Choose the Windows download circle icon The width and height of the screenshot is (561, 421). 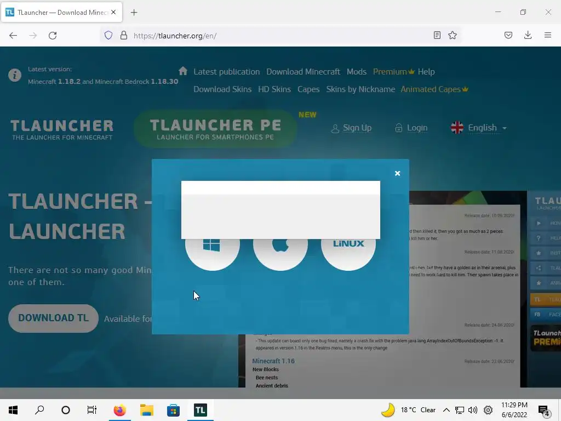tap(212, 253)
